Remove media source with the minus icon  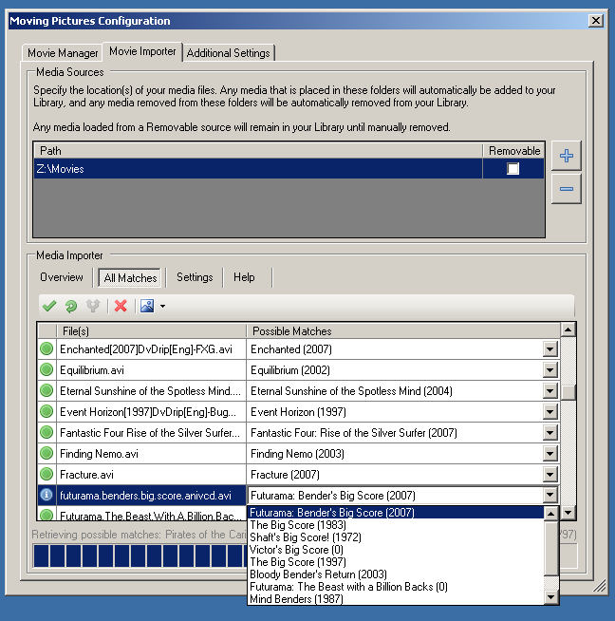pyautogui.click(x=567, y=189)
